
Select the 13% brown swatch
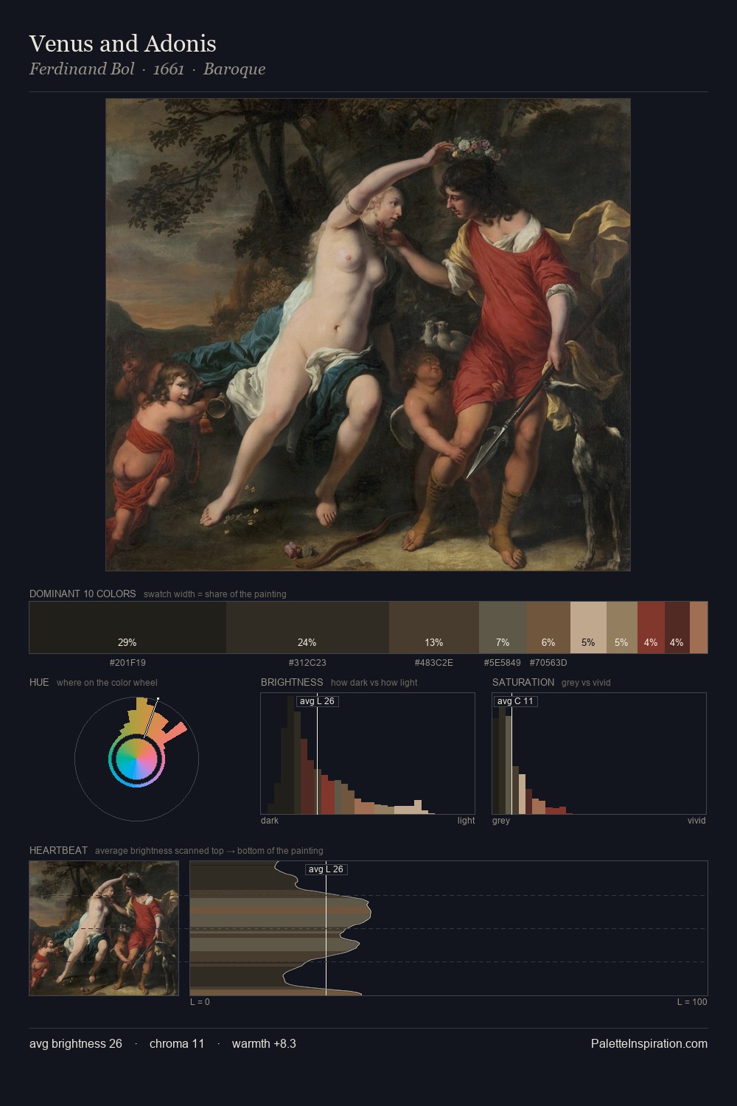(x=434, y=627)
